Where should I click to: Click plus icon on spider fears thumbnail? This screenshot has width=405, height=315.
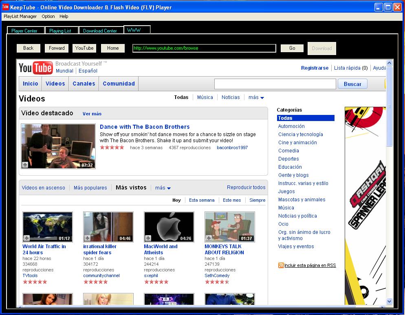point(87,238)
